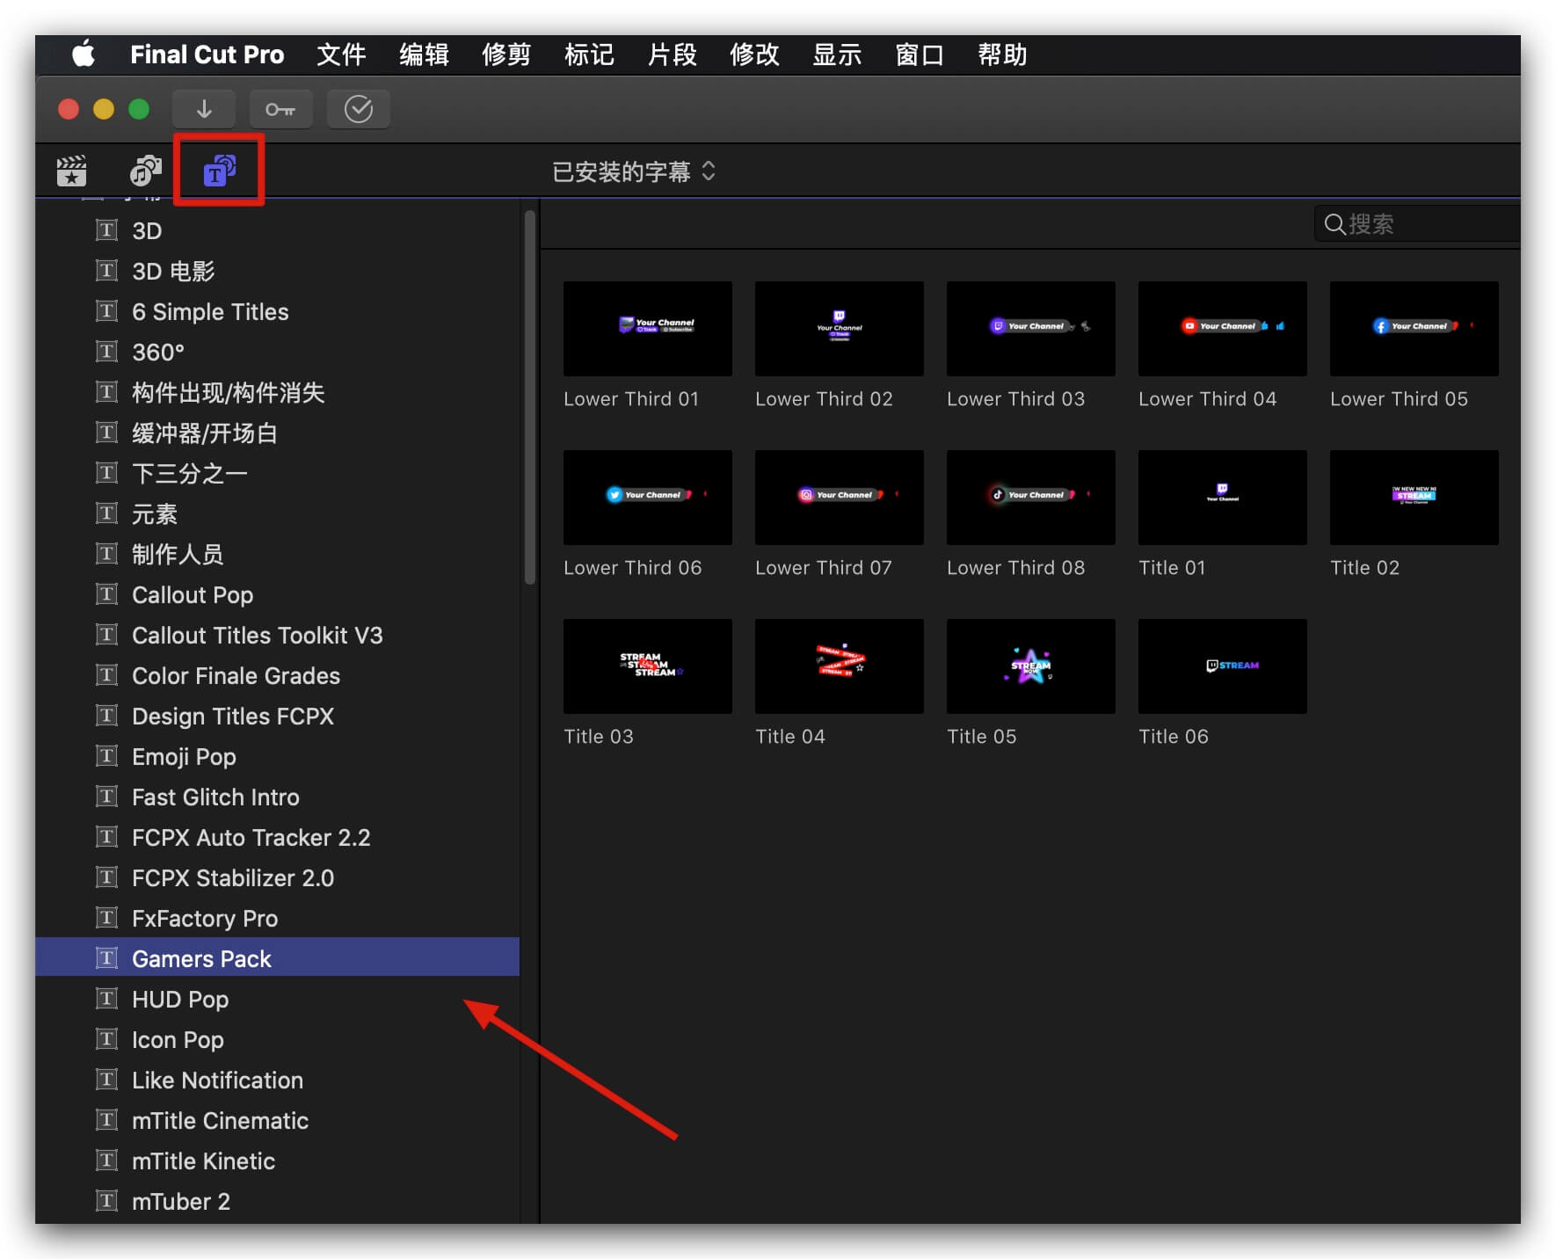Select the 360° category
1556x1259 pixels.
tap(277, 352)
